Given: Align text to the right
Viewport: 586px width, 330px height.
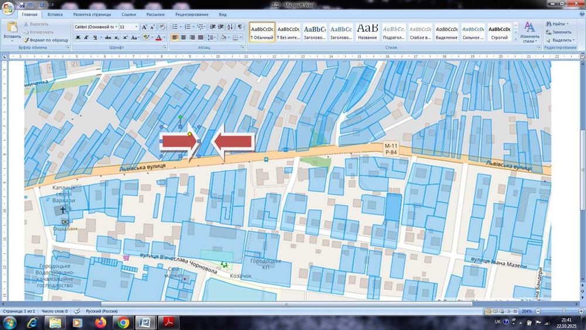Looking at the screenshot, I should 192,38.
